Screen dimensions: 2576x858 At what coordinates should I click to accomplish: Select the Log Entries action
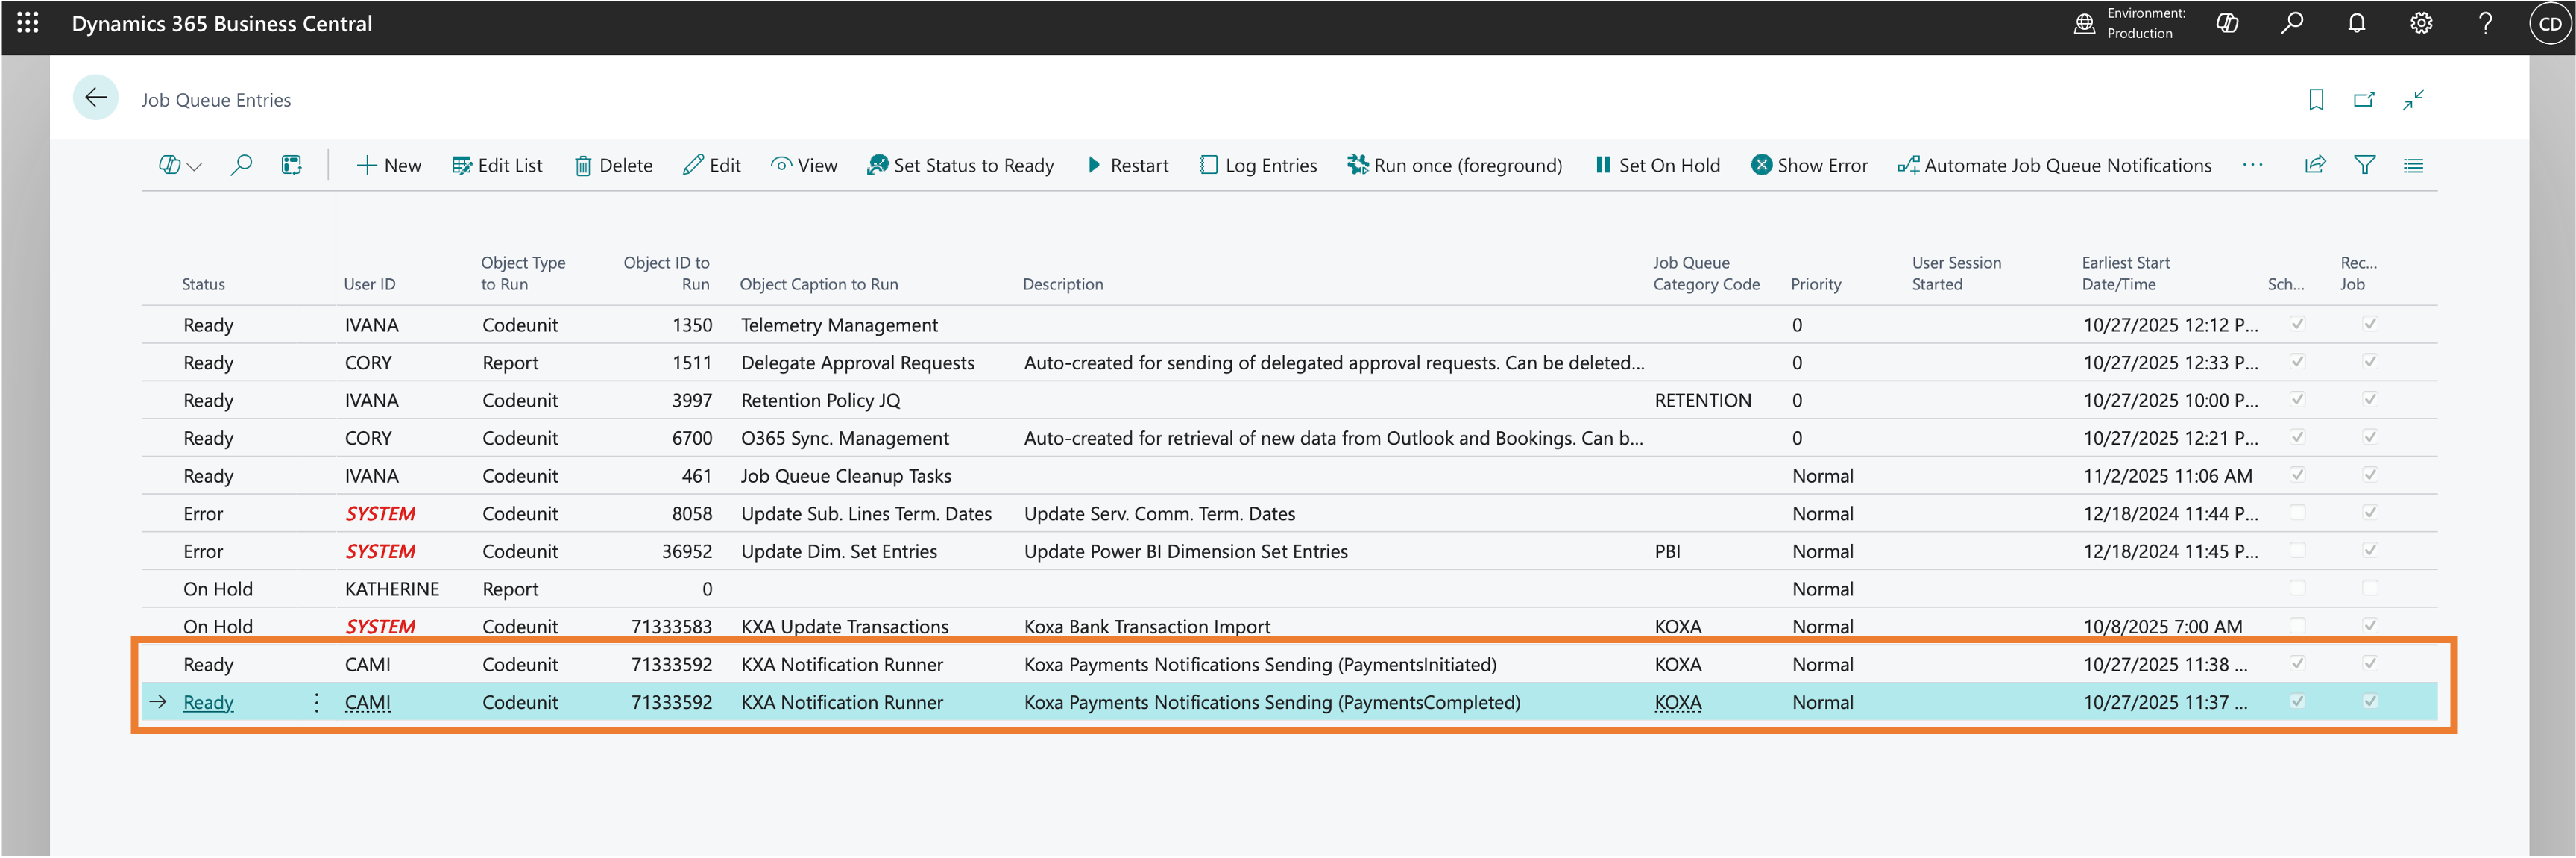tap(1258, 165)
